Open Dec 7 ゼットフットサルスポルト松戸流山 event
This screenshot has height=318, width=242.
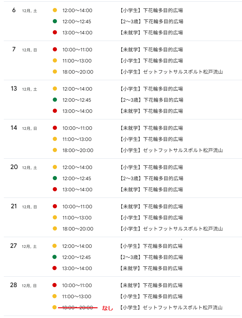click(x=171, y=72)
